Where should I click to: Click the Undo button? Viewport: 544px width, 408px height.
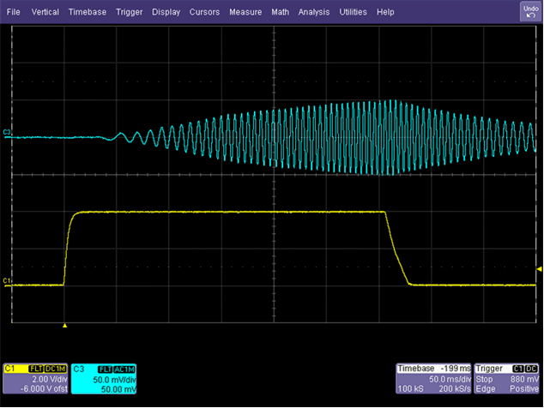[529, 11]
